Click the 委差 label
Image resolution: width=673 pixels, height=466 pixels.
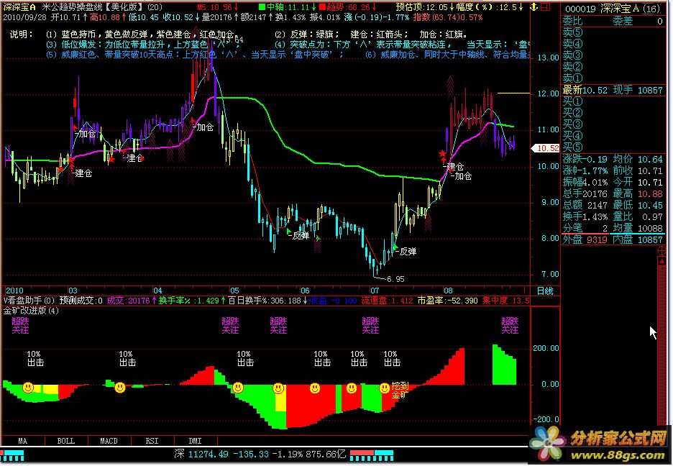pos(623,21)
